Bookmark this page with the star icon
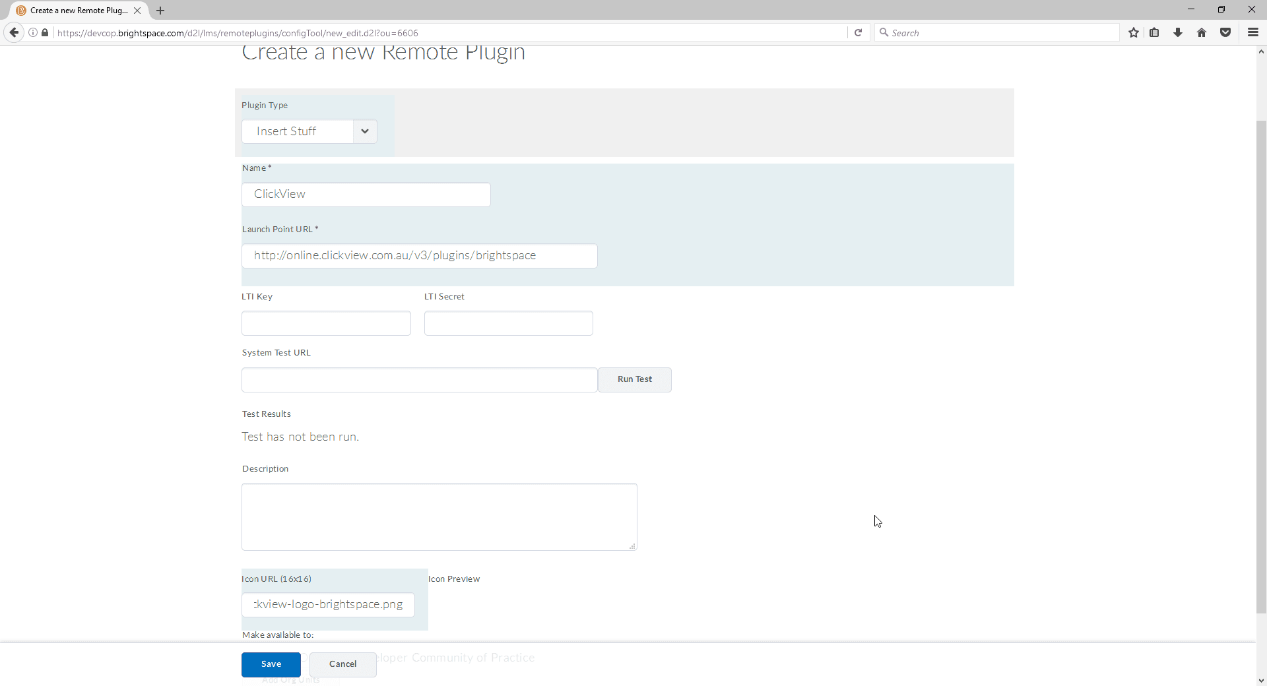Viewport: 1267px width, 686px height. tap(1134, 32)
